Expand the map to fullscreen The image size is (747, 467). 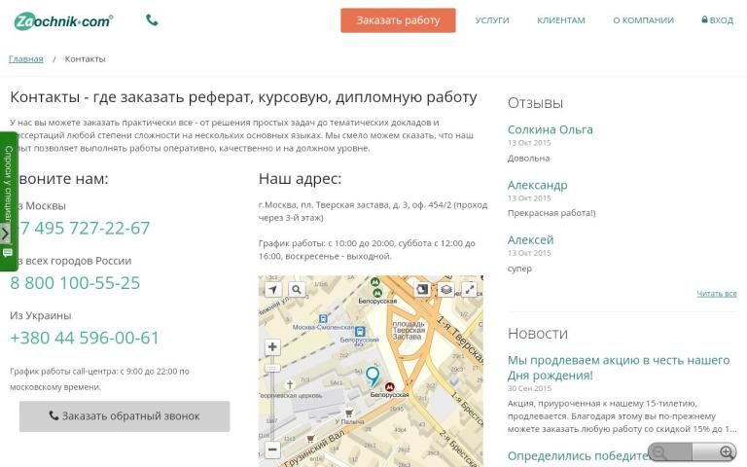coord(469,289)
